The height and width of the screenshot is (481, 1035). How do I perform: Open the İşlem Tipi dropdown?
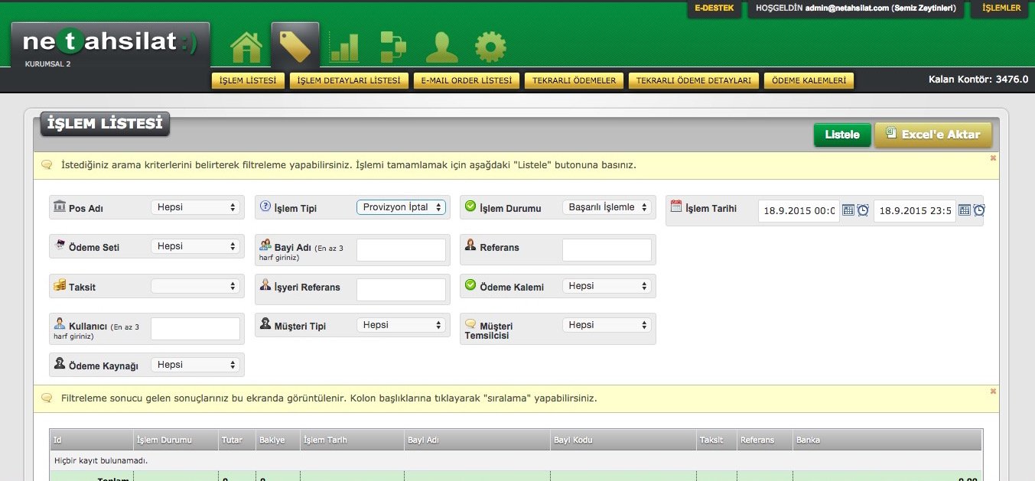(401, 207)
